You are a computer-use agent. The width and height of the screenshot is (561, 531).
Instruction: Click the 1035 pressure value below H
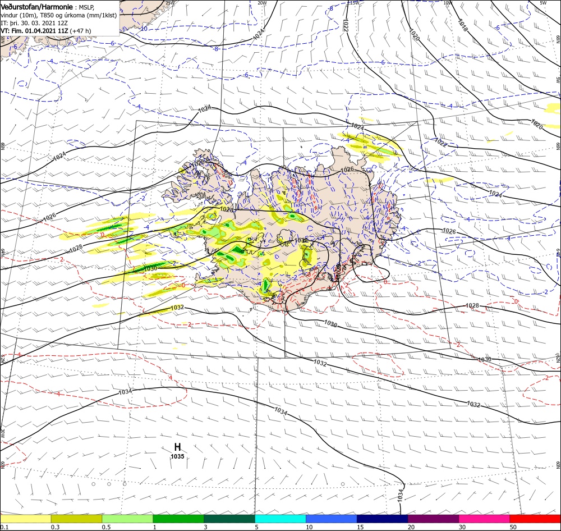click(x=177, y=456)
